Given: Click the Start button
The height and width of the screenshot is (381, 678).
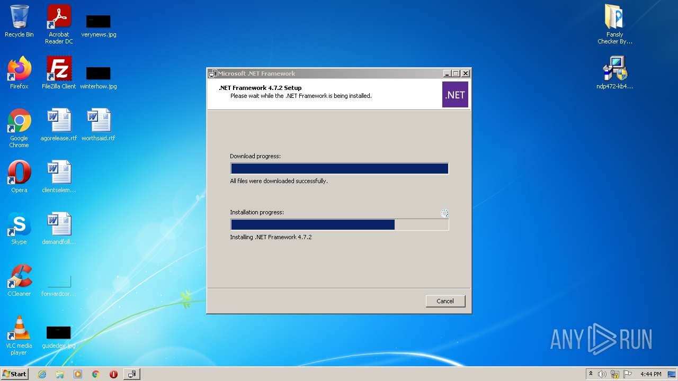Looking at the screenshot, I should (14, 374).
